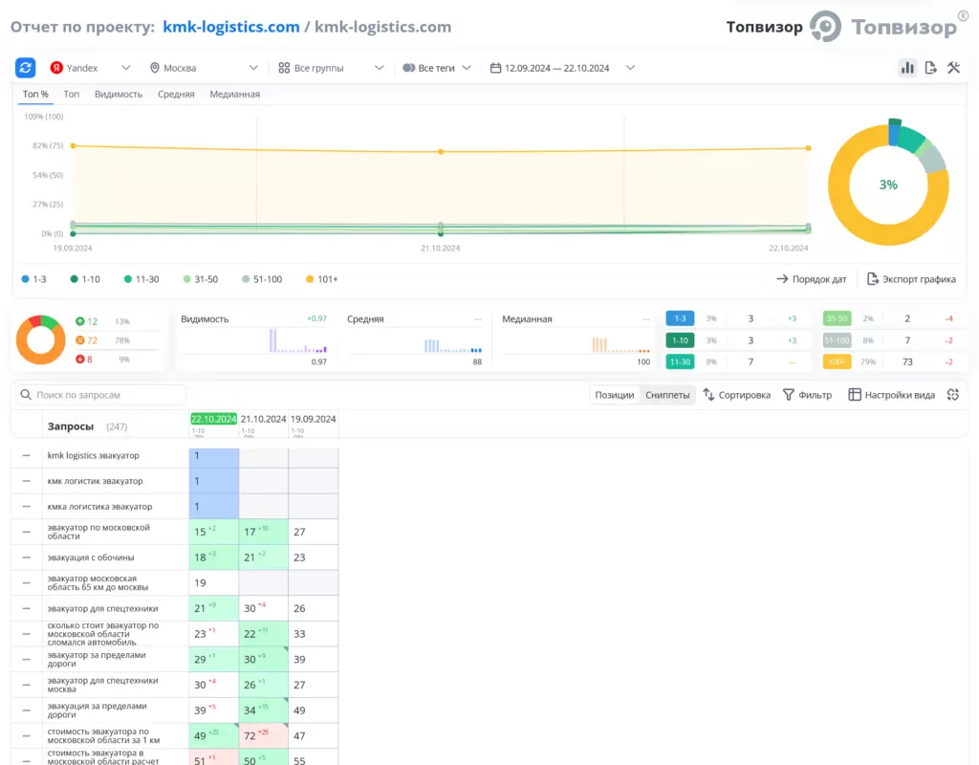Select the Сниппеты view button

click(x=667, y=395)
